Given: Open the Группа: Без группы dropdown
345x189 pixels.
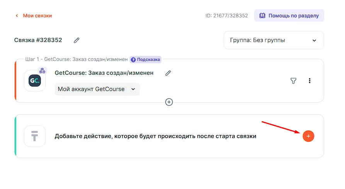Looking at the screenshot, I should click(274, 40).
